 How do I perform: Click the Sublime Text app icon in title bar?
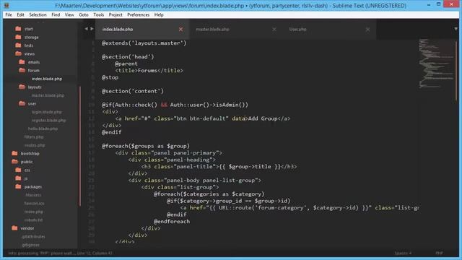(x=6, y=5)
